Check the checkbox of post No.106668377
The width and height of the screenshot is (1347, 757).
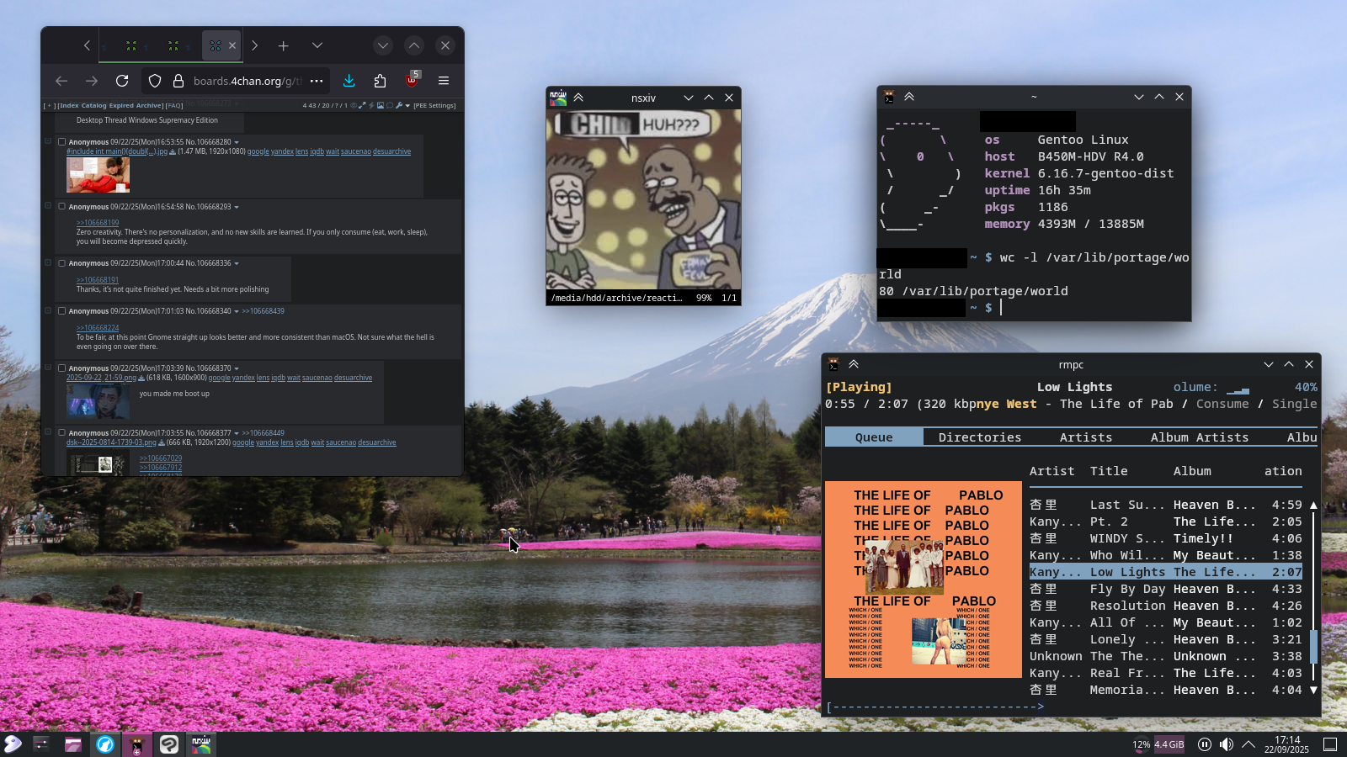(61, 432)
